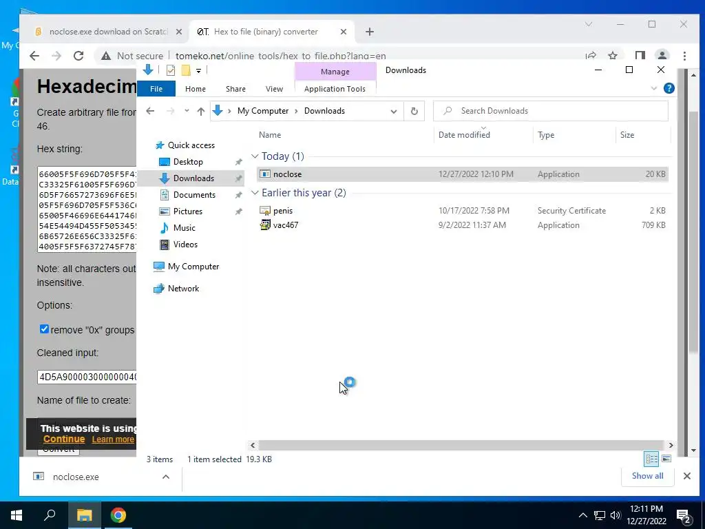This screenshot has width=705, height=529.
Task: Expand the ribbon with the chevron
Action: click(654, 89)
